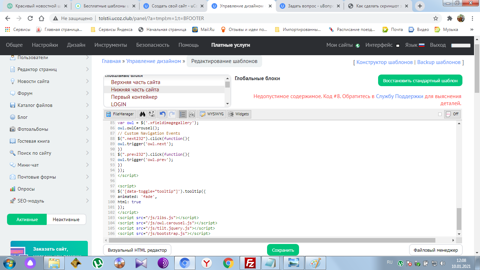Click the globe icon beside Мои сайты
Screen dimensions: 480x270
[x=358, y=45]
